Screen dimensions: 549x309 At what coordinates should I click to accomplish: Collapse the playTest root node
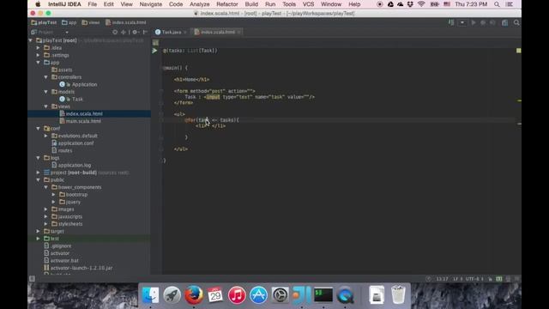pos(31,40)
